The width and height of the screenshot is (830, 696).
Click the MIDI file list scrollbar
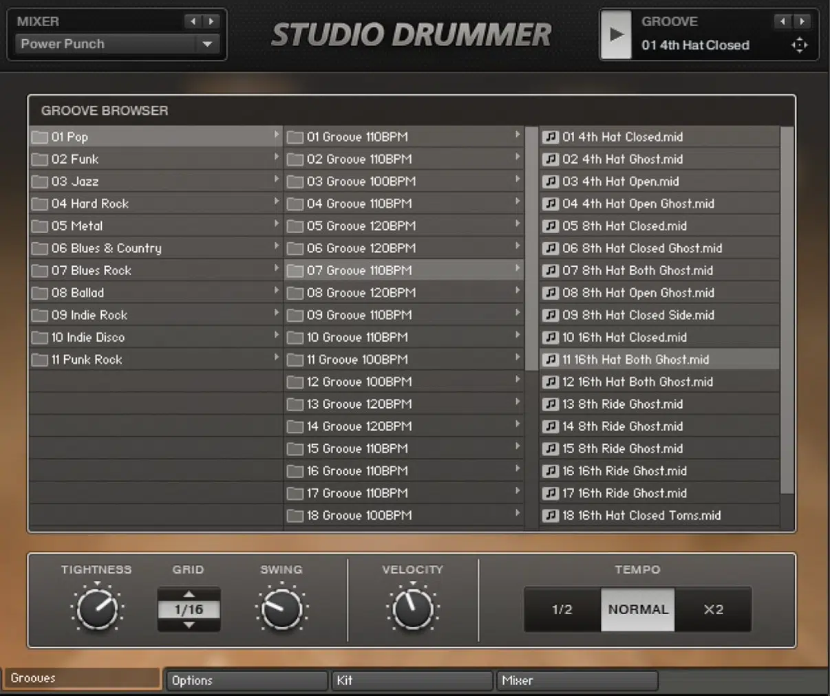tap(787, 309)
